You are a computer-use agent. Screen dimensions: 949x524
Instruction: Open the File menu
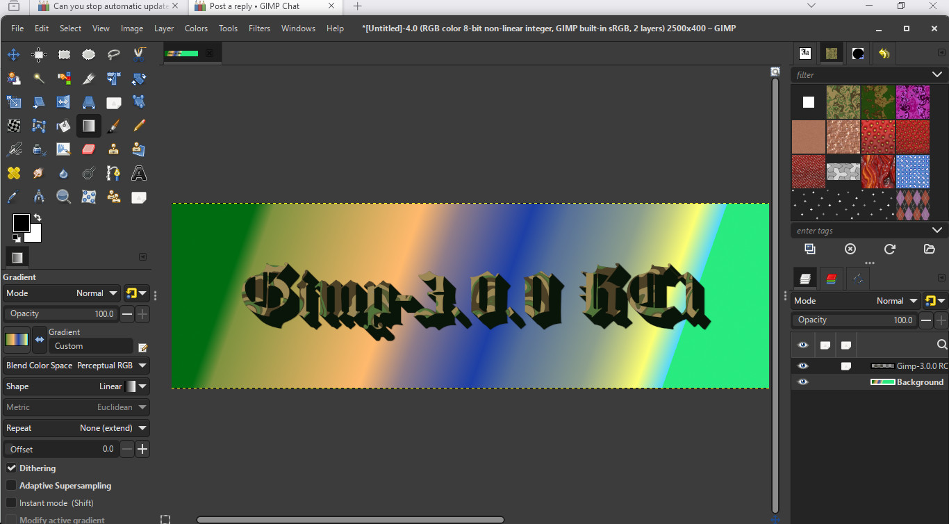[x=17, y=28]
